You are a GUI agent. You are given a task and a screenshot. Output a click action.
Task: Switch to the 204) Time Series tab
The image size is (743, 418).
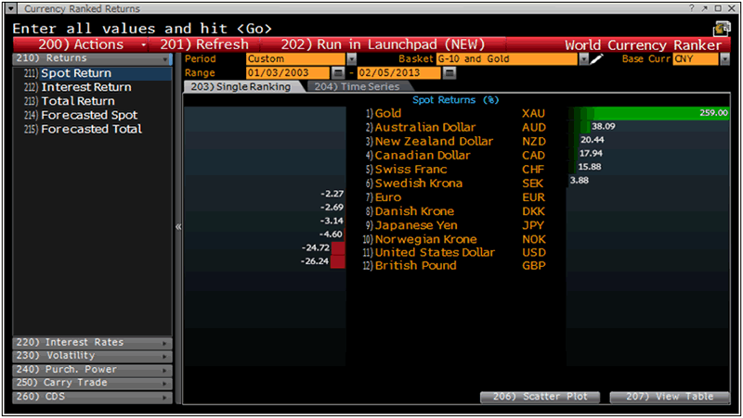(x=358, y=86)
